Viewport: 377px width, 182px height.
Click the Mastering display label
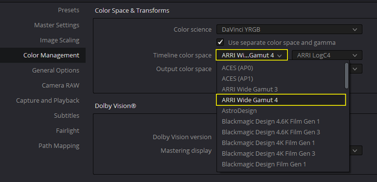(x=186, y=150)
